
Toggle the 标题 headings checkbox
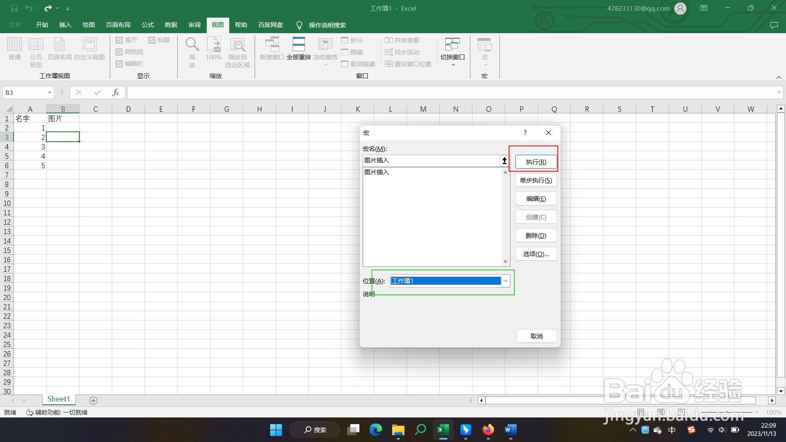[152, 40]
